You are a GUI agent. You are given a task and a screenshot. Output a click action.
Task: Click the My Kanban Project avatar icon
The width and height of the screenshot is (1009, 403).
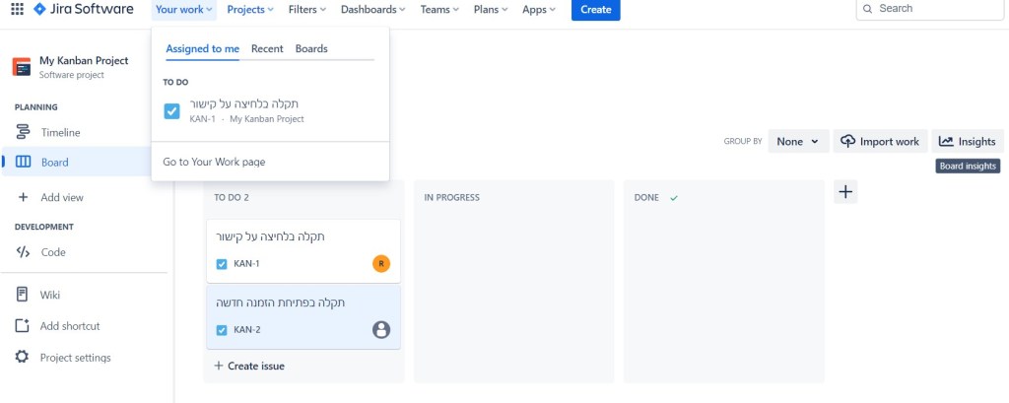click(x=22, y=67)
